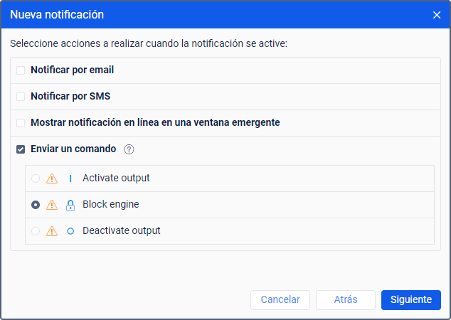The height and width of the screenshot is (320, 451).
Task: Click the help icon beside Enviar un comando
Action: [129, 149]
